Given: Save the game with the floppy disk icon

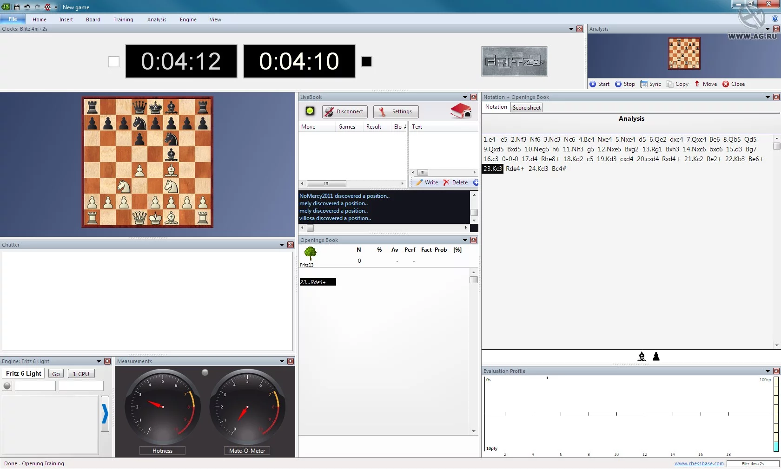Looking at the screenshot, I should [x=17, y=7].
